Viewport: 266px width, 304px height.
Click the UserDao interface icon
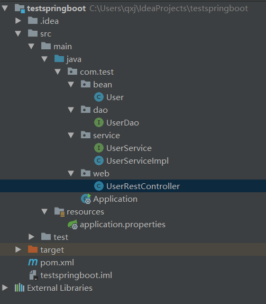click(99, 122)
